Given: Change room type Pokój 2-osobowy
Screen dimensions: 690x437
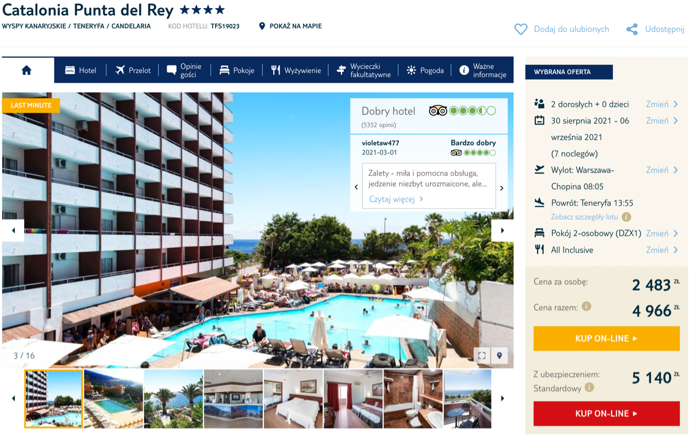Looking at the screenshot, I should (662, 233).
